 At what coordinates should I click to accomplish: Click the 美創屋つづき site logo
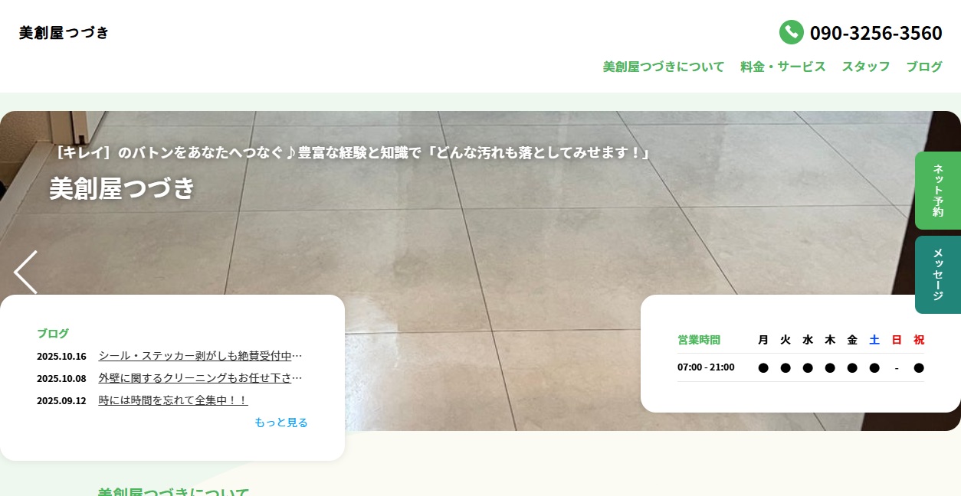tap(64, 32)
